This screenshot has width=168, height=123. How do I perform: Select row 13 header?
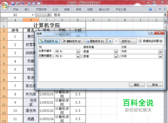pos(4,119)
